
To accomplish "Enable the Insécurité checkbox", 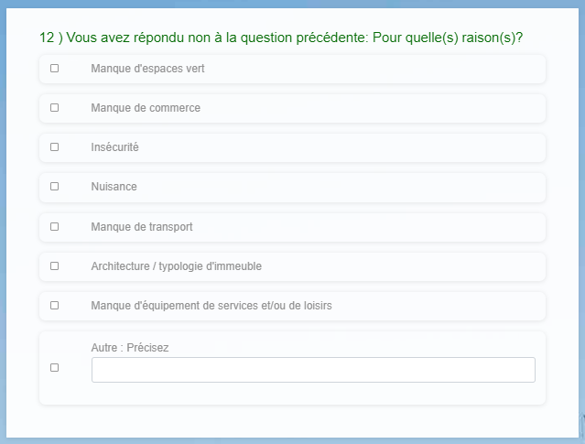I will tap(54, 147).
